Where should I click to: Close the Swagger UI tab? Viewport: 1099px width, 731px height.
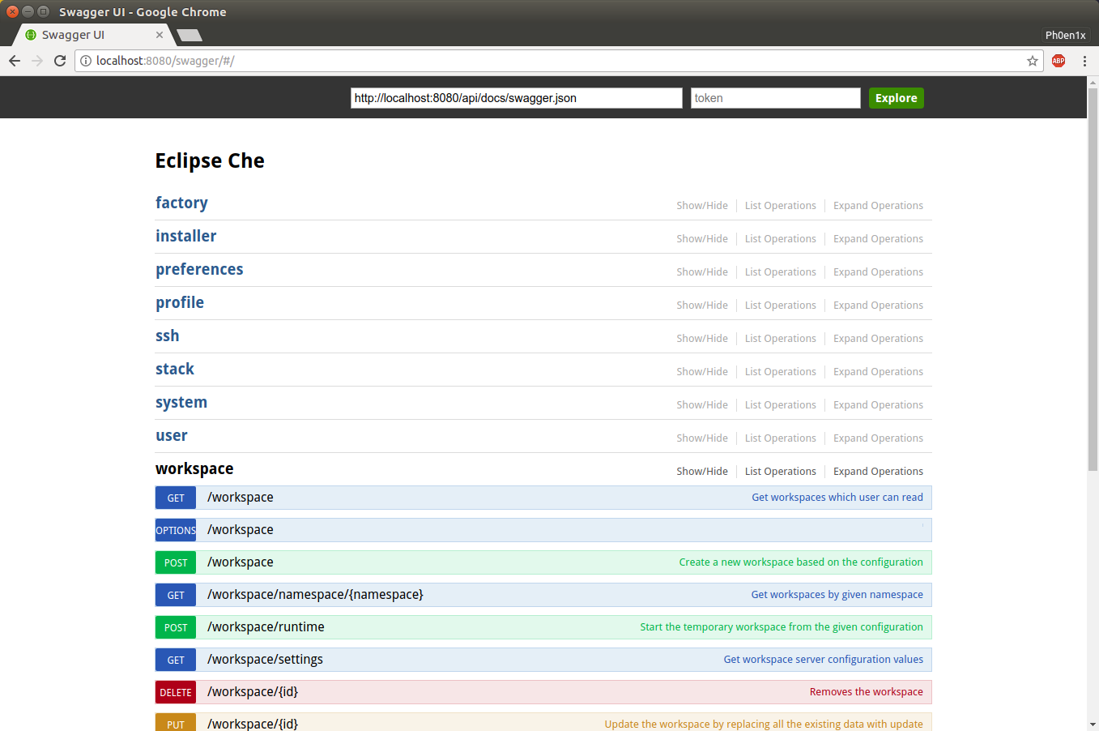(160, 35)
